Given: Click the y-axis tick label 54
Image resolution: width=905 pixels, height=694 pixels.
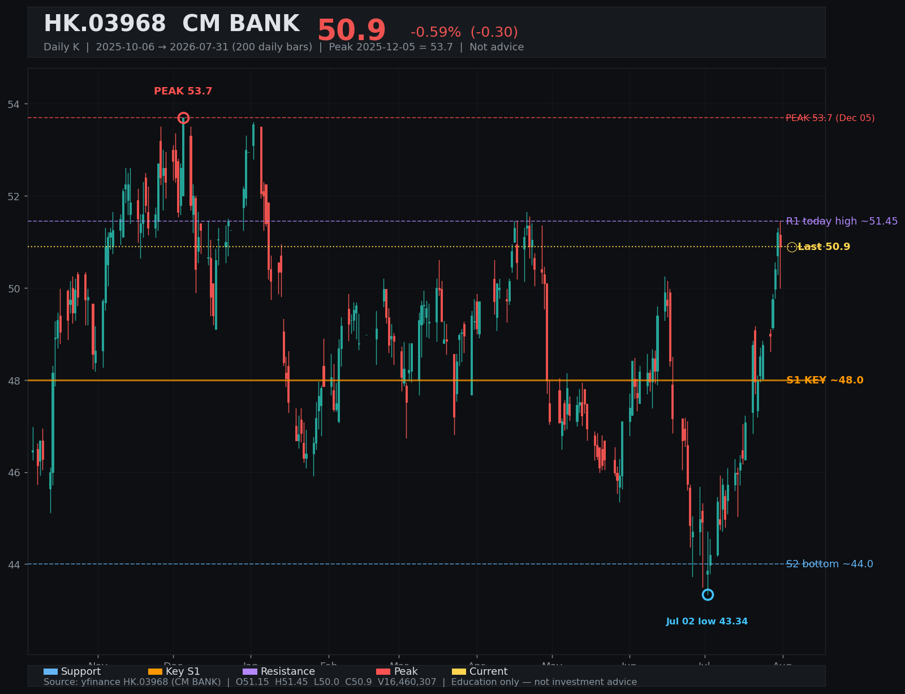Looking at the screenshot, I should tap(14, 104).
